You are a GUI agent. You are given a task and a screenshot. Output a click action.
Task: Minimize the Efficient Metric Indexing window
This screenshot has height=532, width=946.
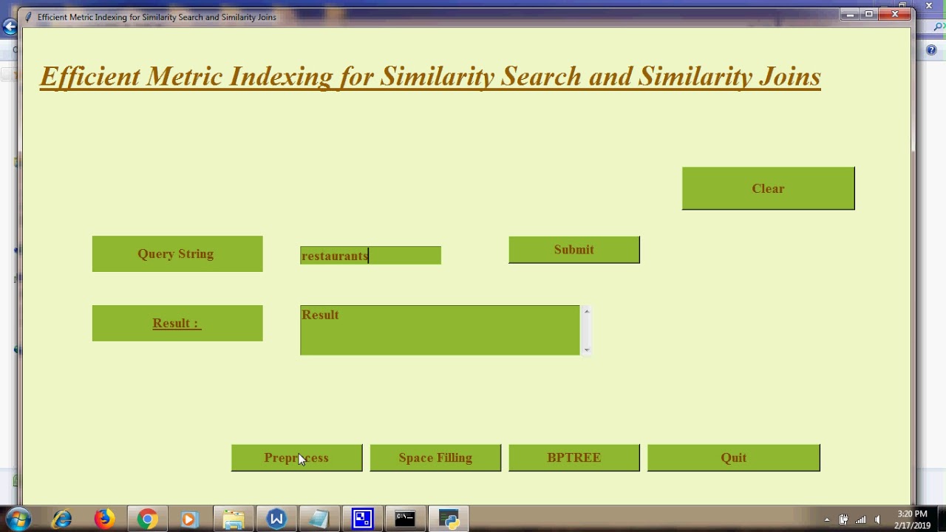[x=850, y=15]
